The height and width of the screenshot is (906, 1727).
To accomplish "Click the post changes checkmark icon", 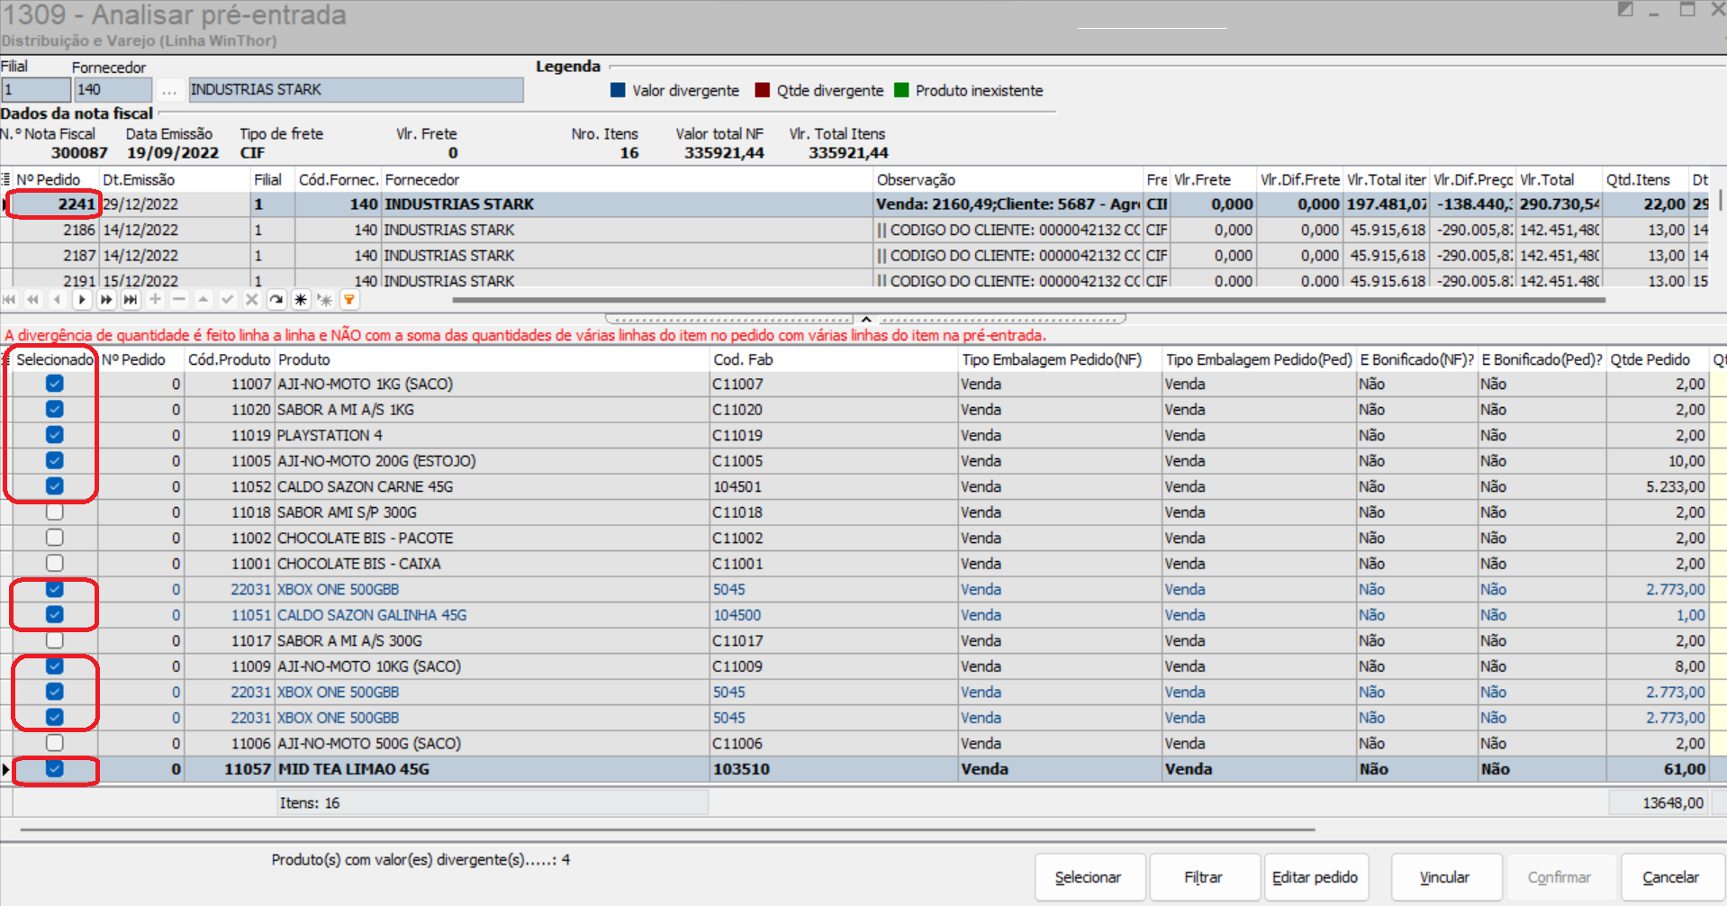I will pyautogui.click(x=228, y=300).
